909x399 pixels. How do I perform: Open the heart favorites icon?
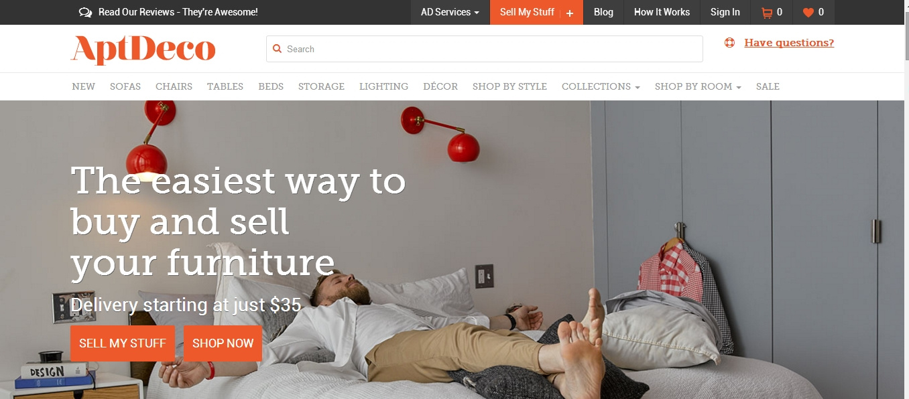[x=808, y=12]
